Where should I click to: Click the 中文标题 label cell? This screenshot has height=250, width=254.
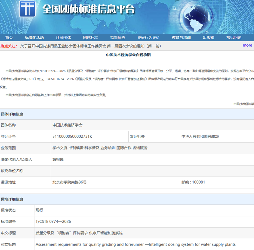point(17,233)
